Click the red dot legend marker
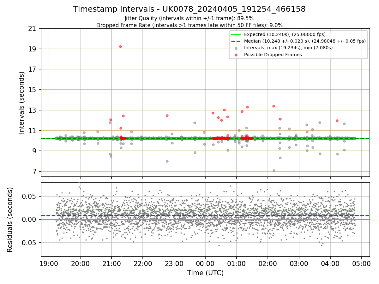 point(236,55)
